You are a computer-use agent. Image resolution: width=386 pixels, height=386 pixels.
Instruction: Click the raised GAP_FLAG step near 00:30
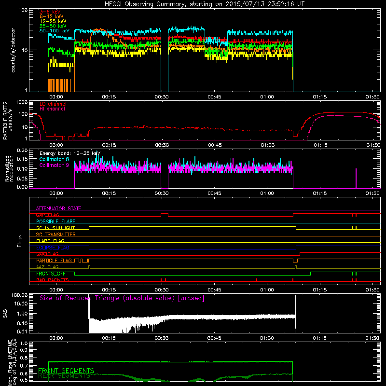coord(165,214)
